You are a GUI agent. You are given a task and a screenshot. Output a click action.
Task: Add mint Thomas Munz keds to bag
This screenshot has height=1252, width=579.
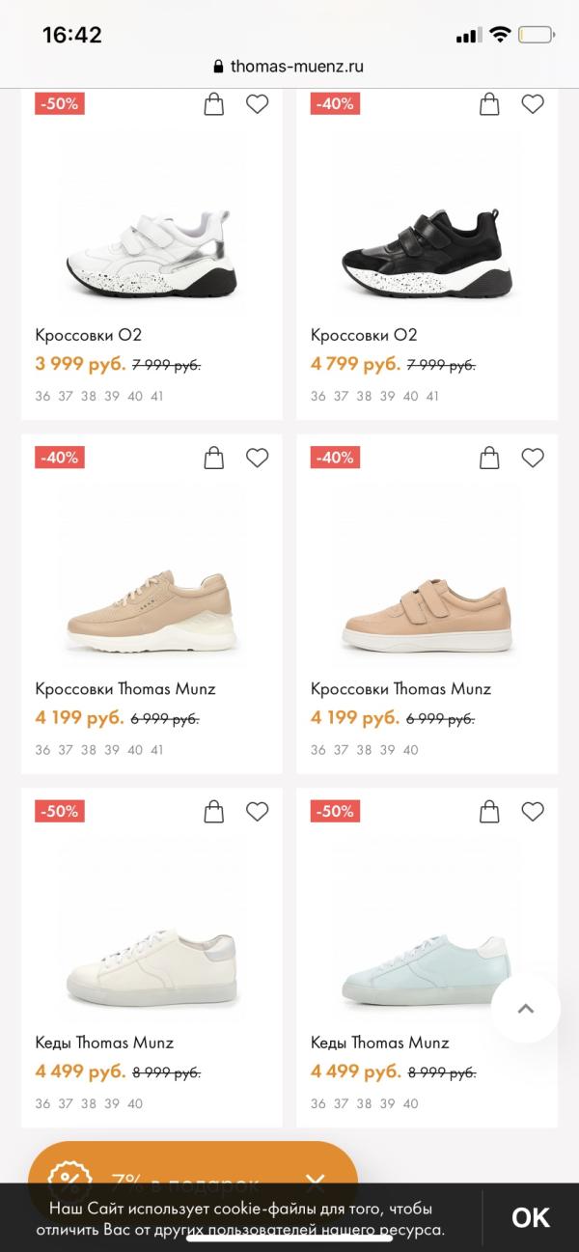coord(490,812)
